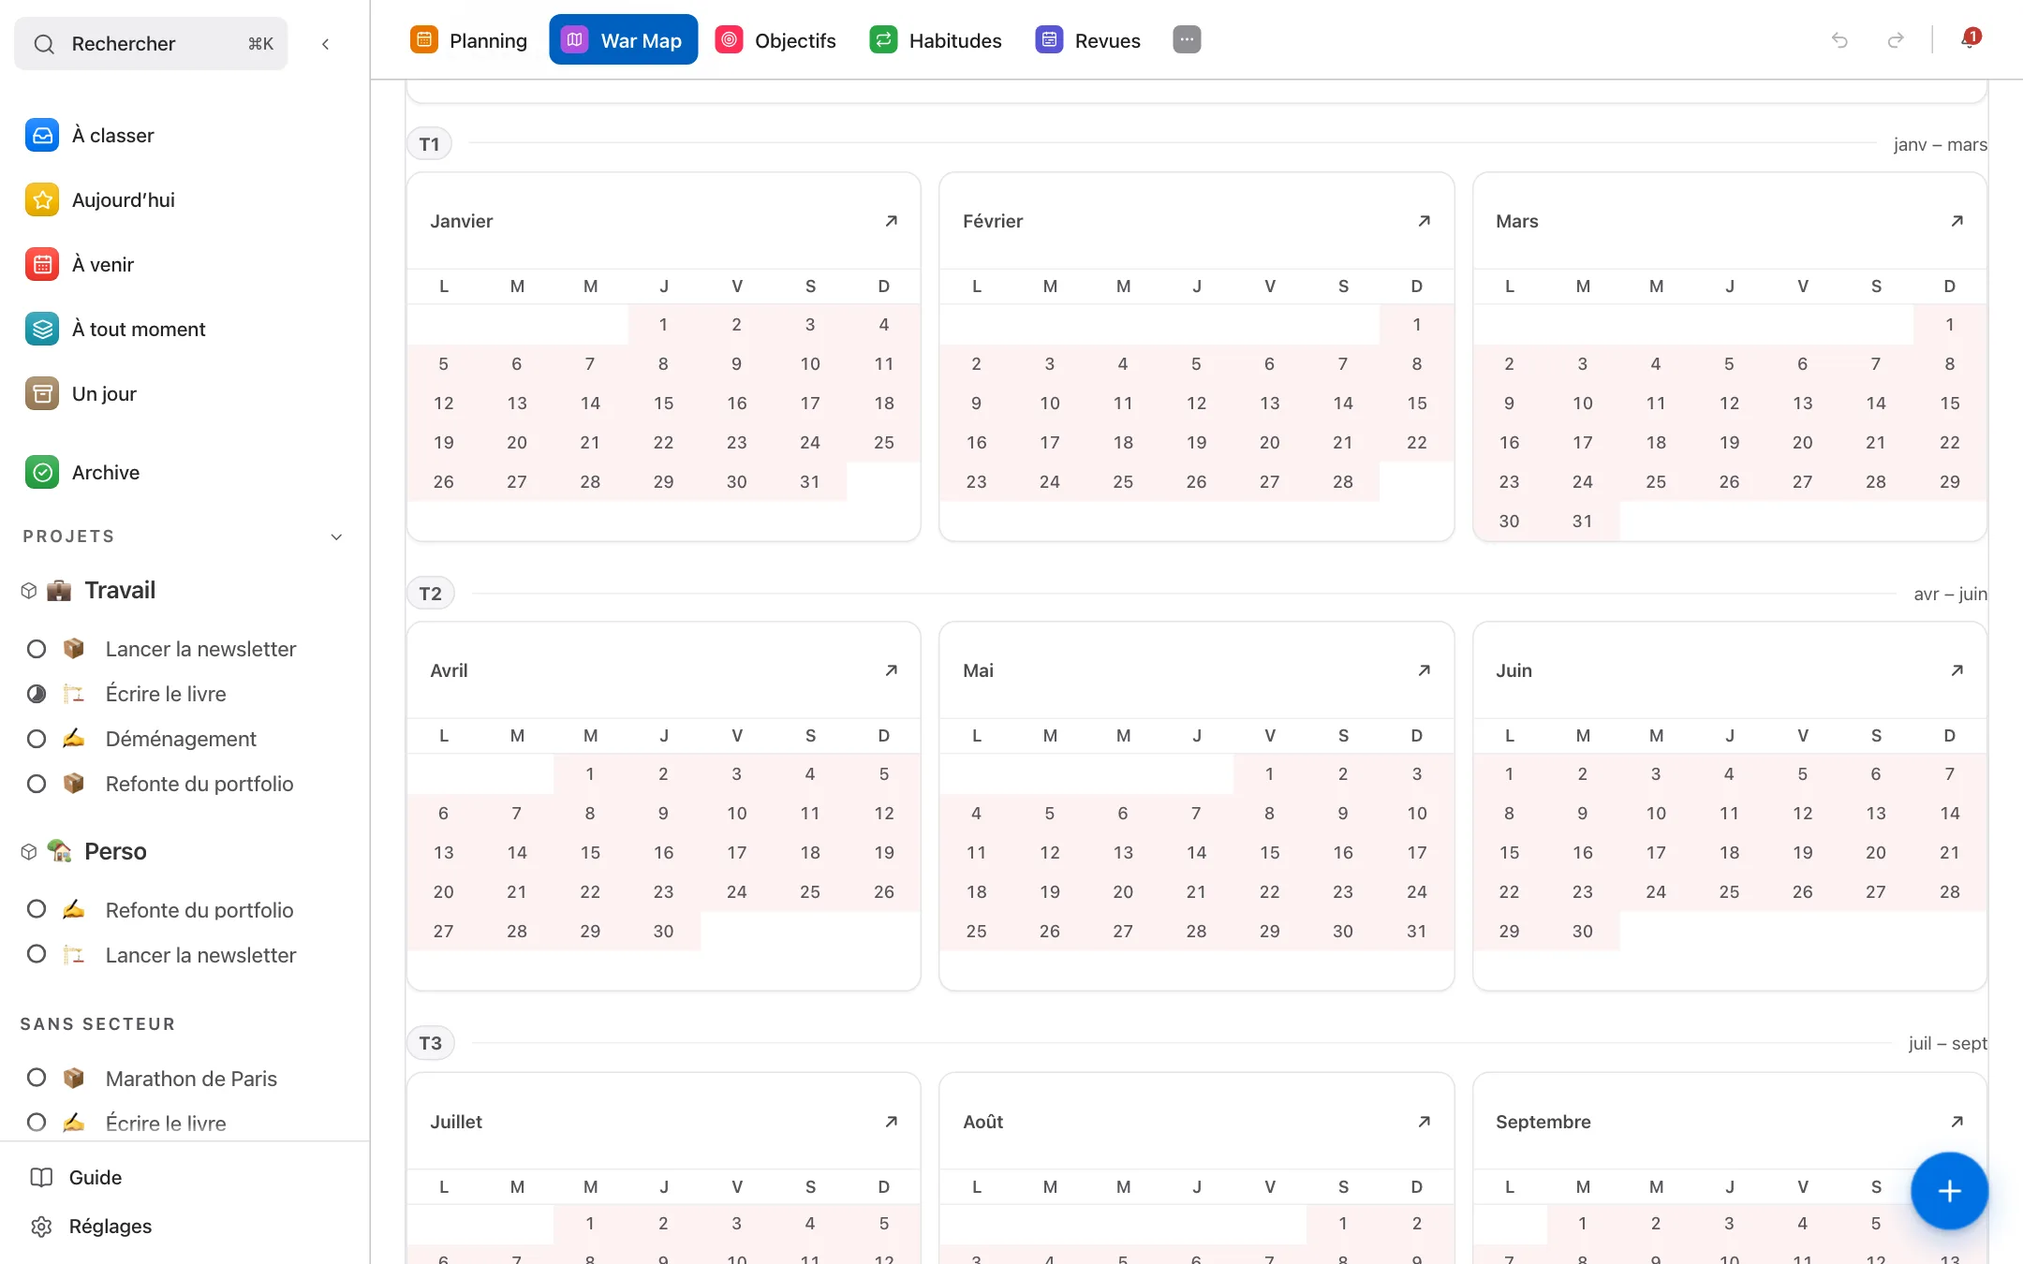Collapse the PROJETS section chevron

(x=336, y=536)
